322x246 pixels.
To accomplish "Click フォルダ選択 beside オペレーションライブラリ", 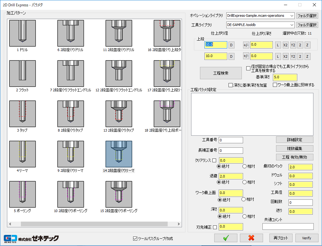I will pyautogui.click(x=307, y=16).
